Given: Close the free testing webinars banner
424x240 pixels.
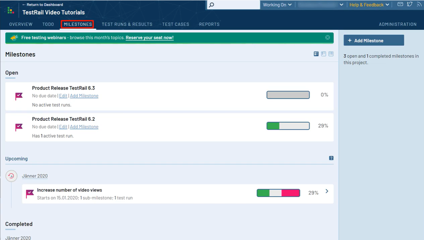Looking at the screenshot, I should tap(327, 38).
